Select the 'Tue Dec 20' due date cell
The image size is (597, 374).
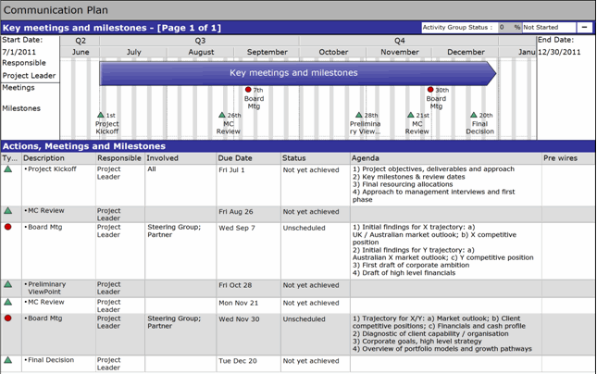249,364
